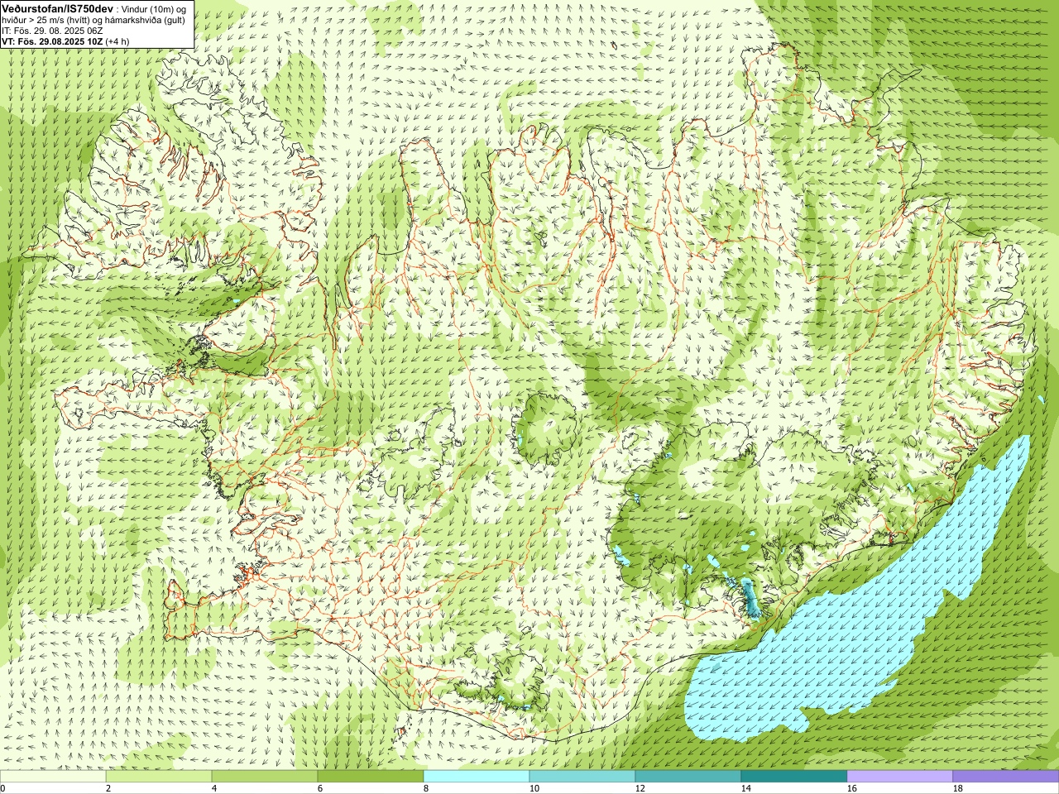
Task: Click the legend scale label '4'
Action: click(214, 788)
